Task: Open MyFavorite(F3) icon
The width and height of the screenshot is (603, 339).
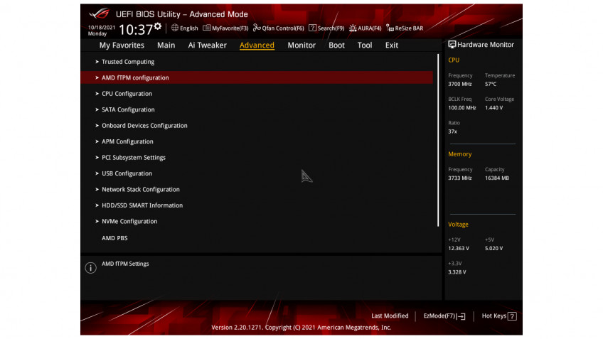Action: pyautogui.click(x=206, y=28)
